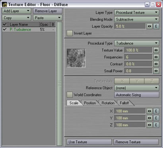
Task: Click the Y scale value field
Action: click(130, 118)
